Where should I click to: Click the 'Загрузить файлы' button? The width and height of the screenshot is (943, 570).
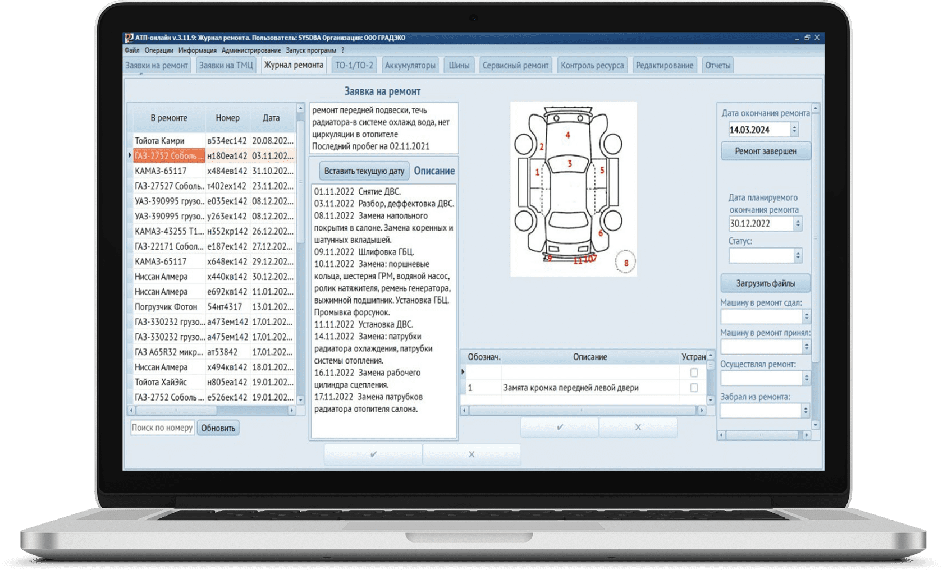click(766, 283)
